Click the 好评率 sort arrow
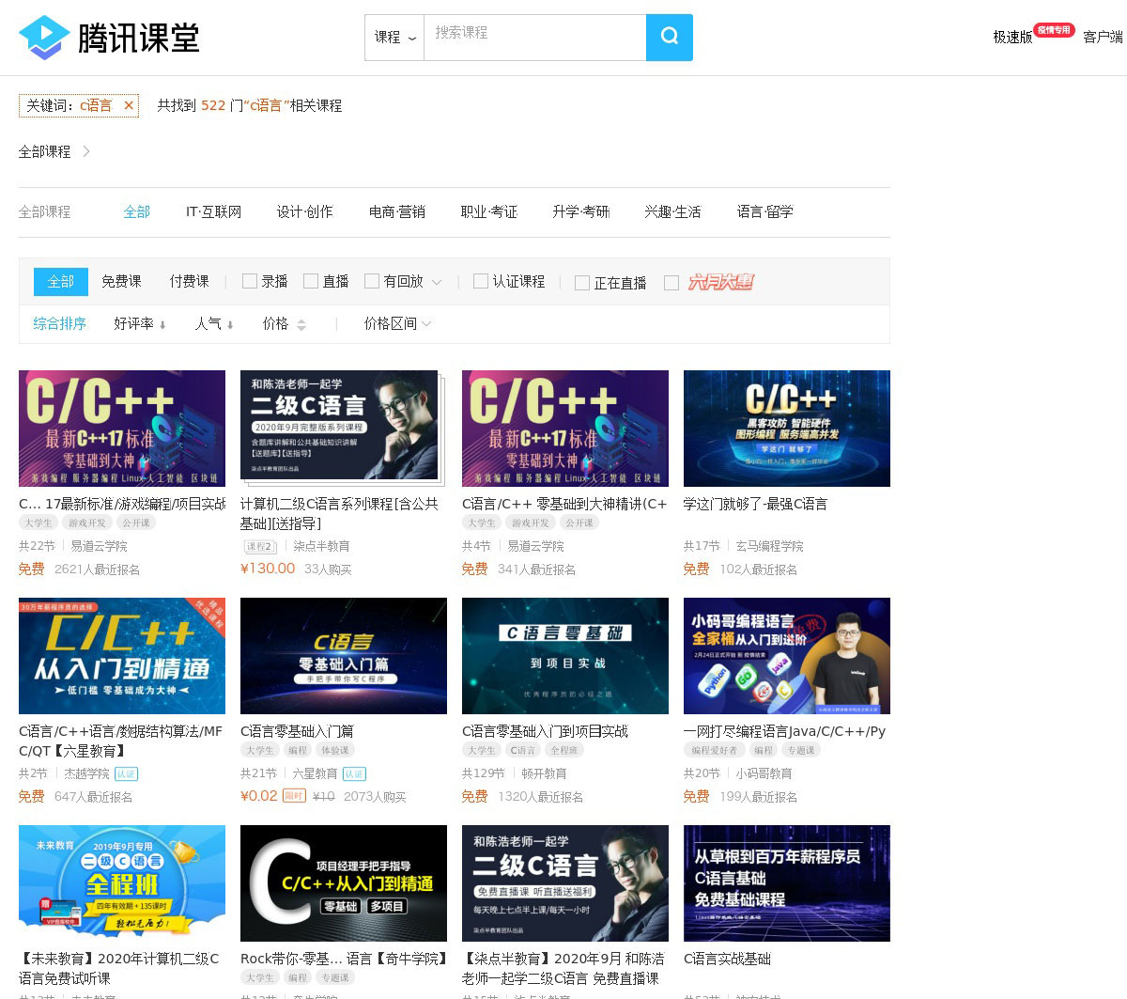Viewport: 1127px width, 999px height. [162, 324]
